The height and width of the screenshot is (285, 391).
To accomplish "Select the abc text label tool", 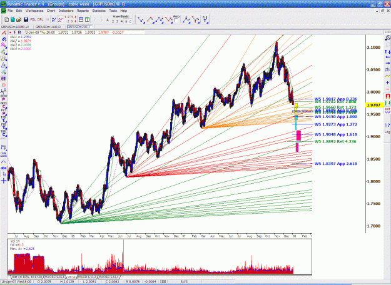I will coord(4,168).
